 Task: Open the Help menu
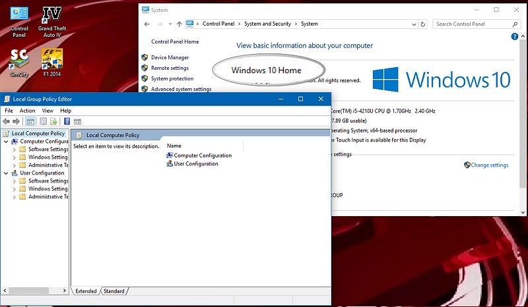pos(65,111)
